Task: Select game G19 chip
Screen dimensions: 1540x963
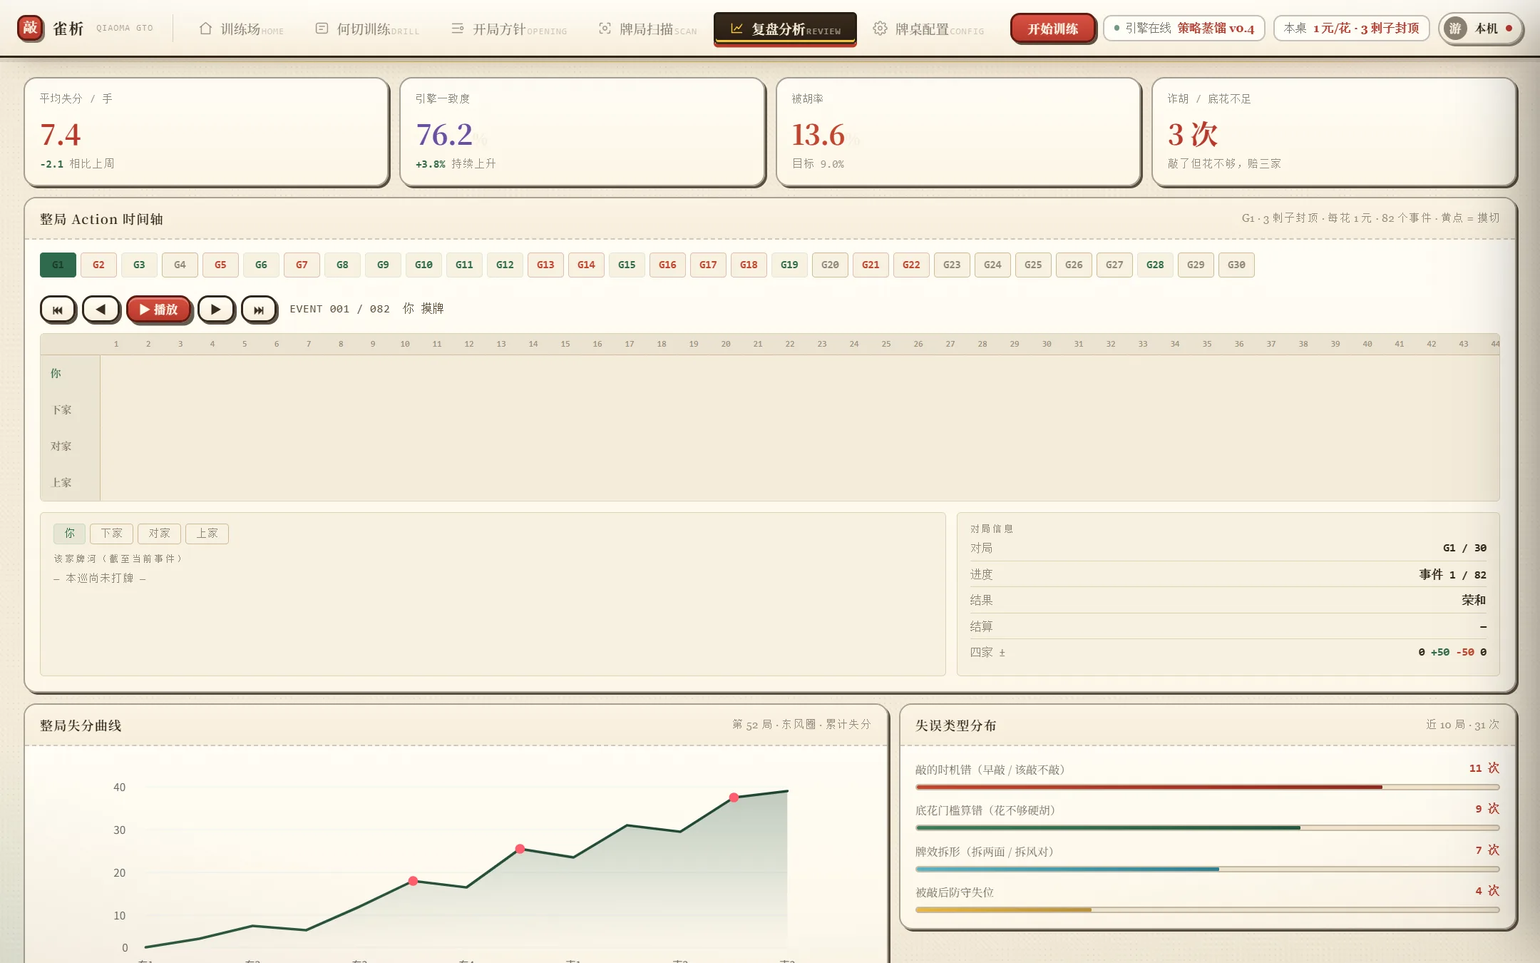Action: pos(789,265)
